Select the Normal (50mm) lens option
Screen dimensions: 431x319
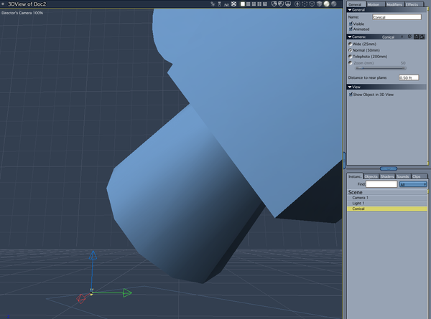pos(351,50)
